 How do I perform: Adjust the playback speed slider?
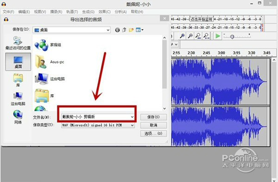[232, 37]
